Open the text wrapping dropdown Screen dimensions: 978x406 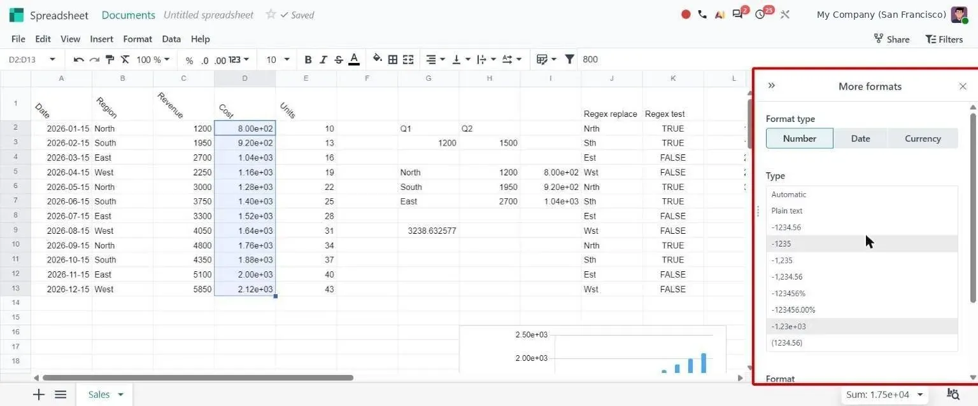(486, 60)
